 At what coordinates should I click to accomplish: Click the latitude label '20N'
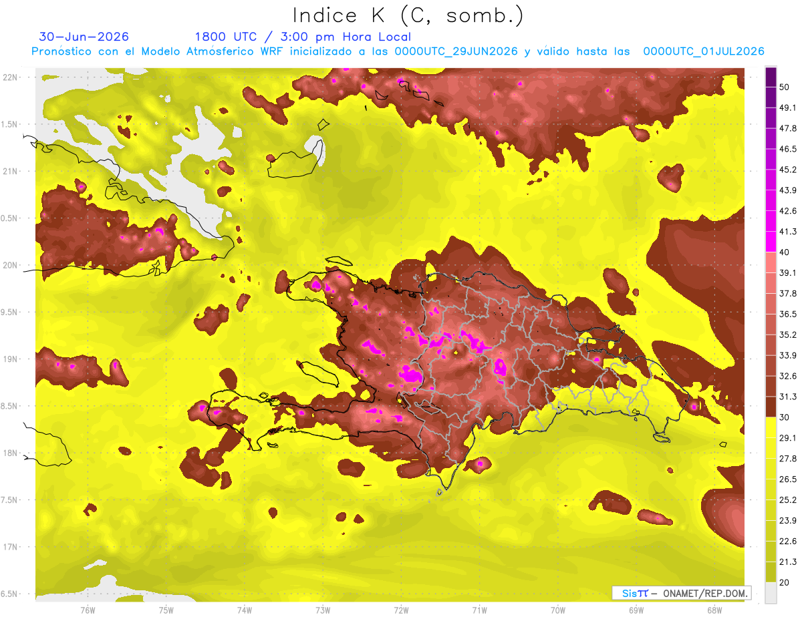click(x=10, y=265)
